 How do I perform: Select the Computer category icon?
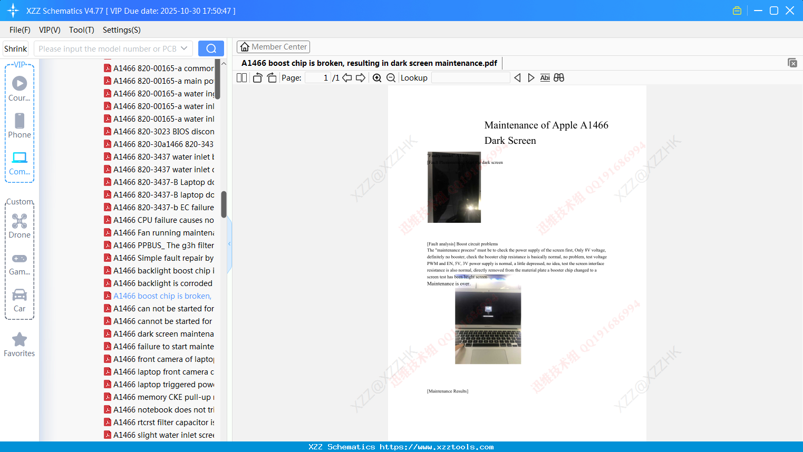click(20, 163)
